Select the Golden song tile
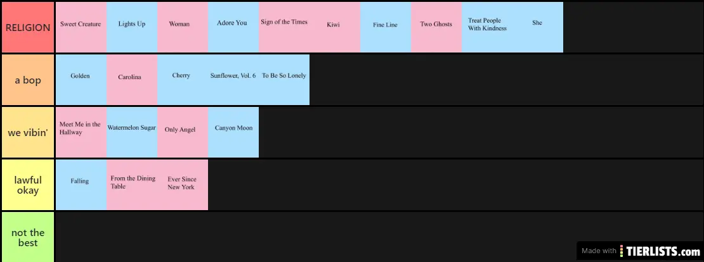Viewport: 704px width, 262px height. pos(81,80)
